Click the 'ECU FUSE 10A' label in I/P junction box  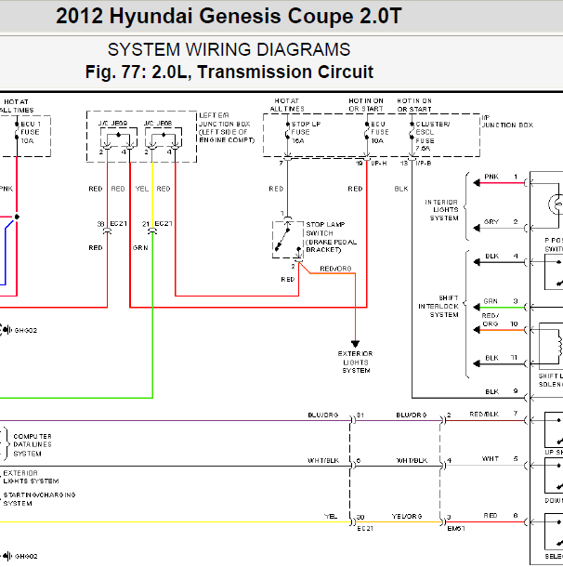tap(380, 132)
